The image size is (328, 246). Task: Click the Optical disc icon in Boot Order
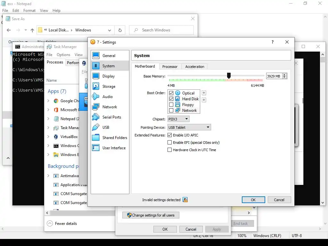(x=177, y=93)
